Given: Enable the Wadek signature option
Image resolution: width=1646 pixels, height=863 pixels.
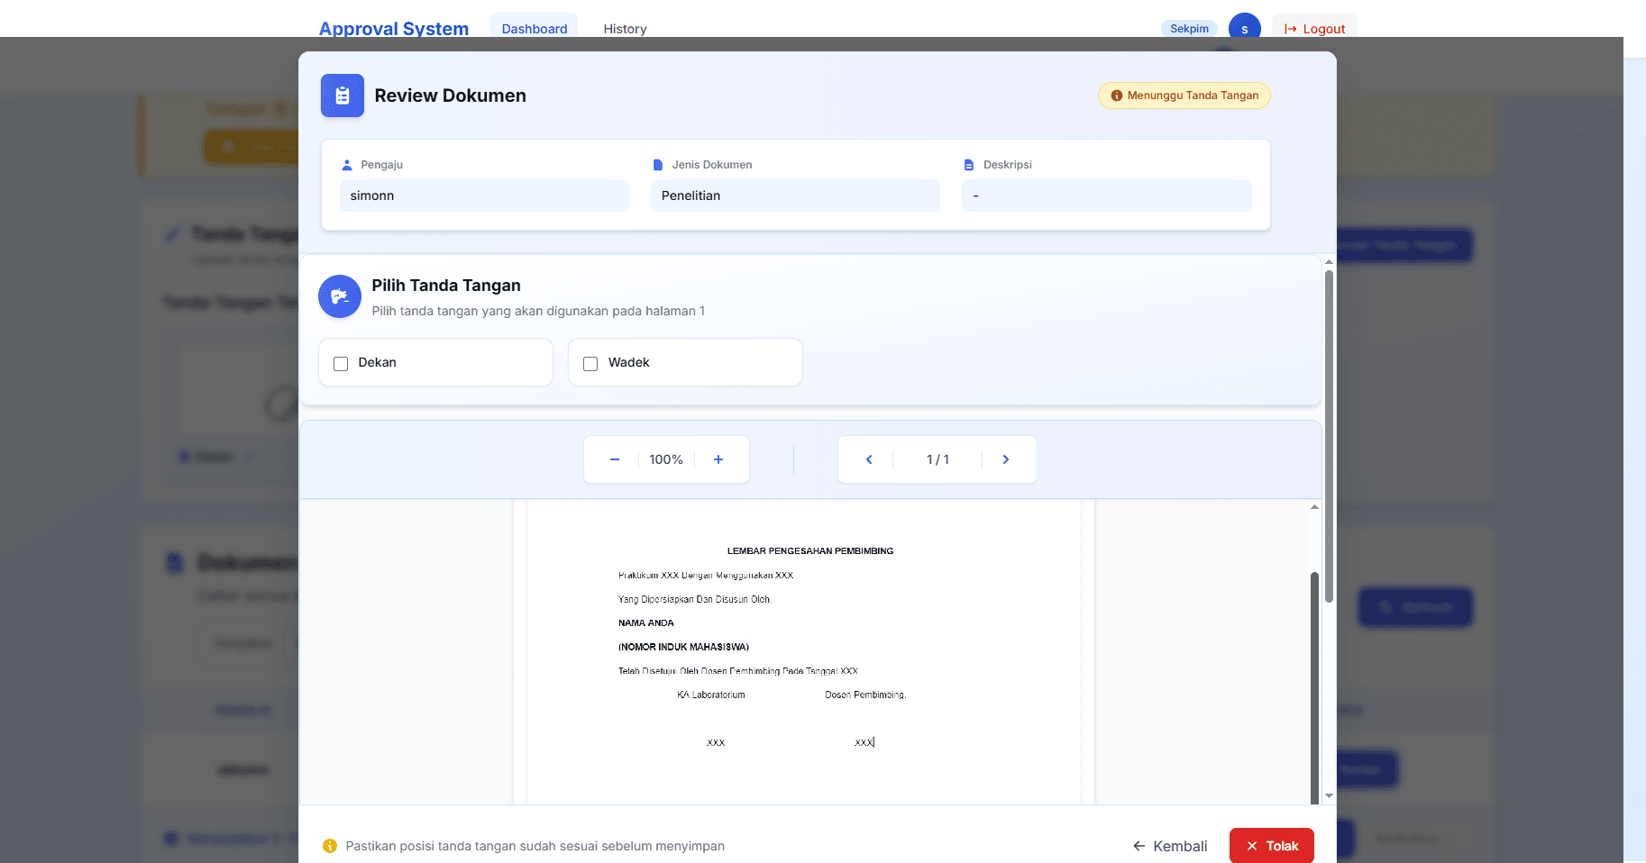Looking at the screenshot, I should pos(590,363).
